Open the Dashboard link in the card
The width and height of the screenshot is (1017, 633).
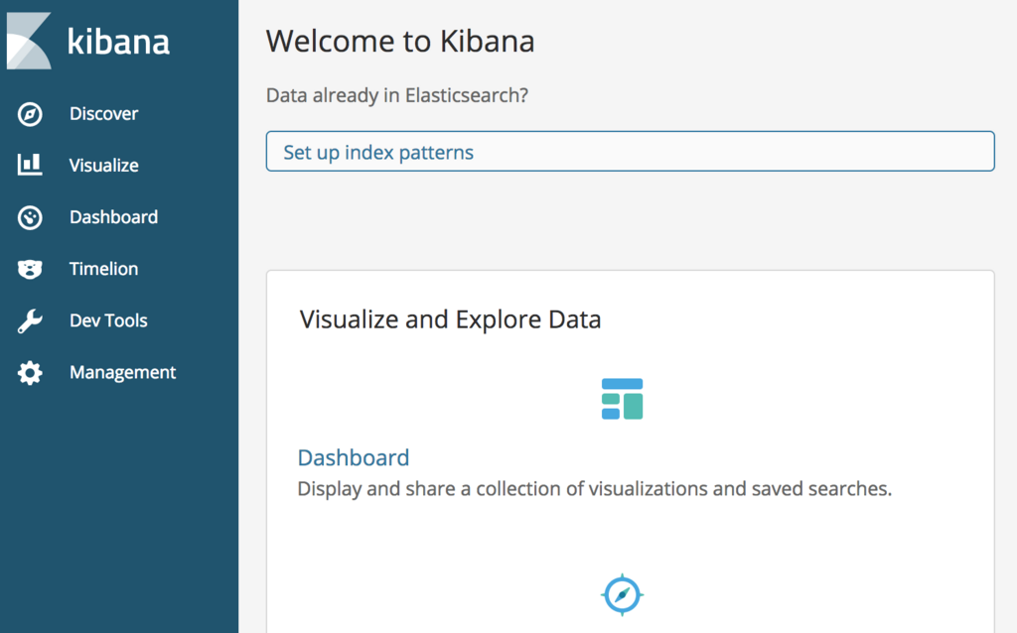coord(354,457)
